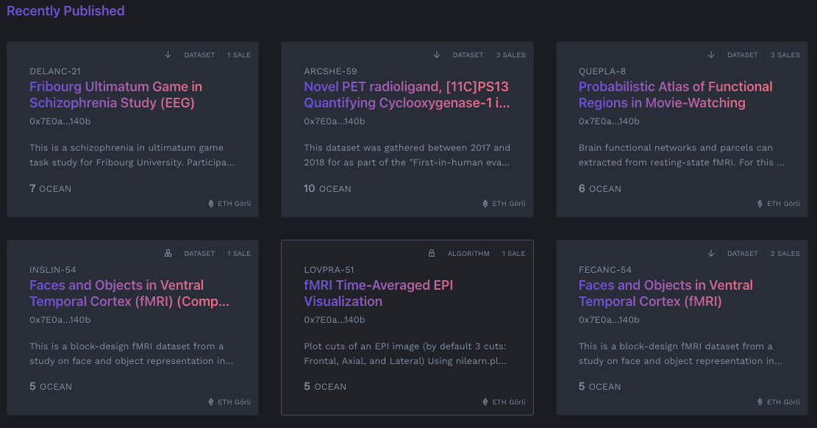Click the 10 OCEAN price

[327, 189]
